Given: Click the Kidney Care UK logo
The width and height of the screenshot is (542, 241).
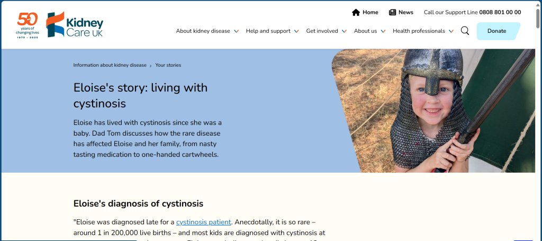Looking at the screenshot, I should [75, 24].
